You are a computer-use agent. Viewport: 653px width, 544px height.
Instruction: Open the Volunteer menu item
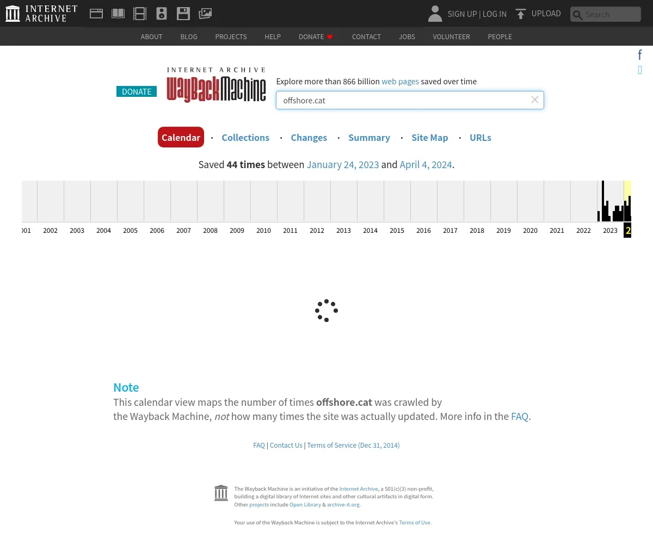(x=451, y=36)
